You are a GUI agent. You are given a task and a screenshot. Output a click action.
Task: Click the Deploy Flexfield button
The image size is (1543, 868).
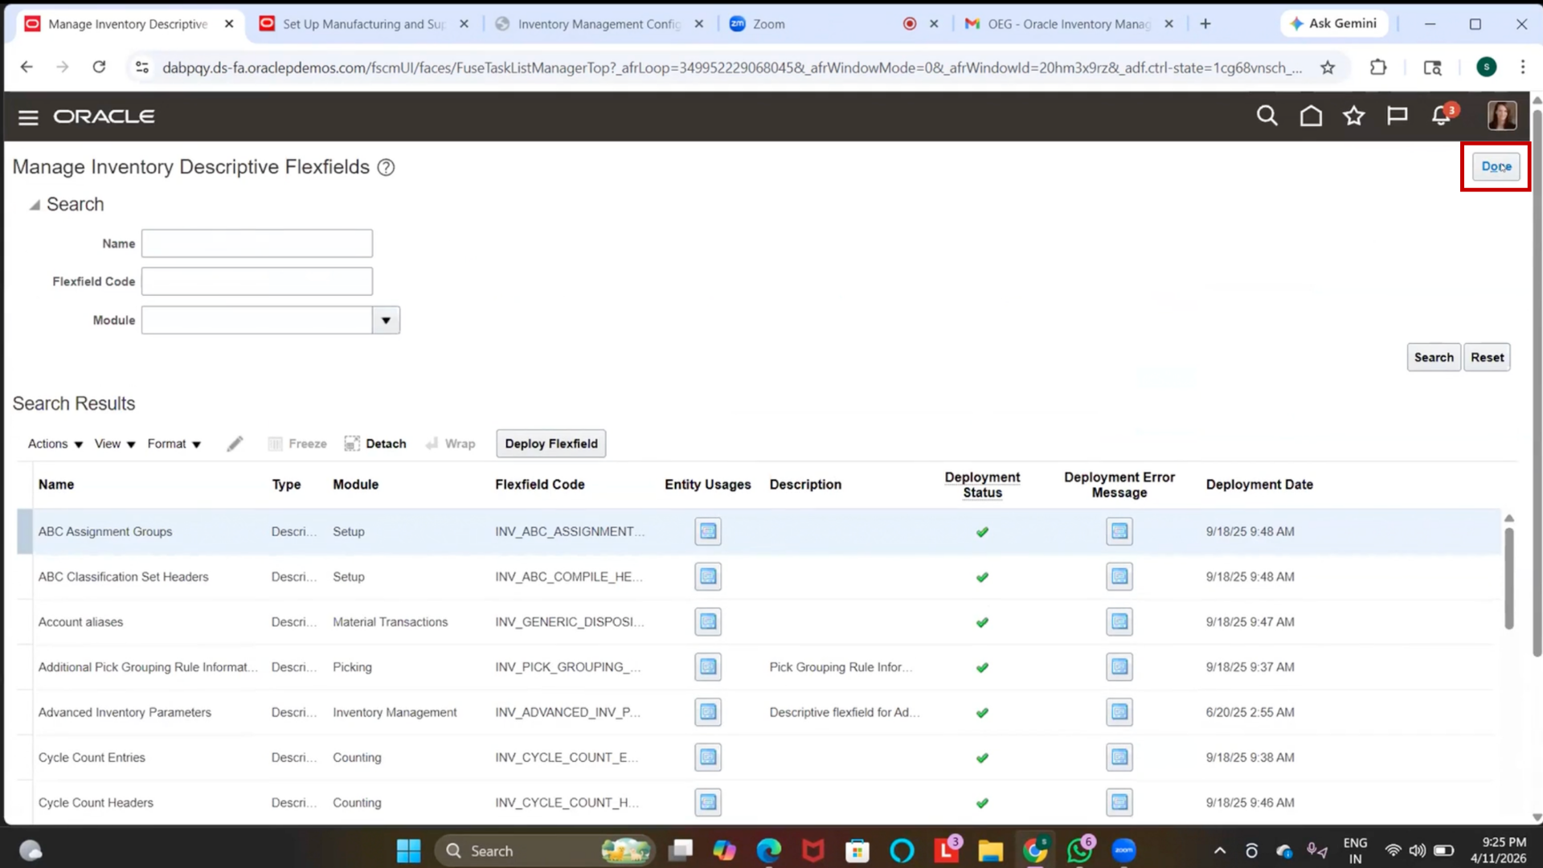[x=551, y=444]
